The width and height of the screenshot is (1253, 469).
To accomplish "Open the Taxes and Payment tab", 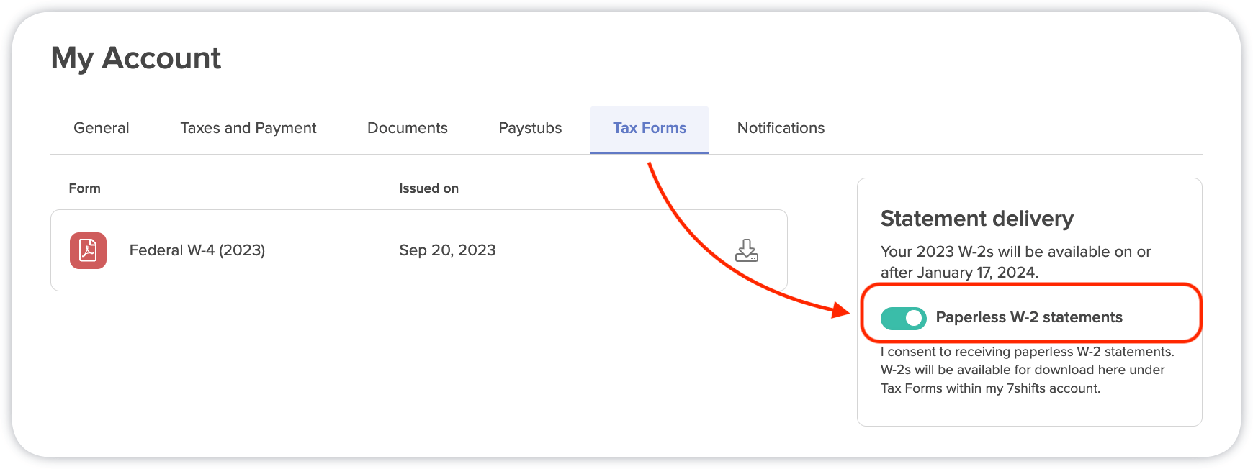I will tap(248, 128).
